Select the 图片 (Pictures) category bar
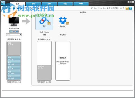135x98 pixels. [x=14, y=77]
